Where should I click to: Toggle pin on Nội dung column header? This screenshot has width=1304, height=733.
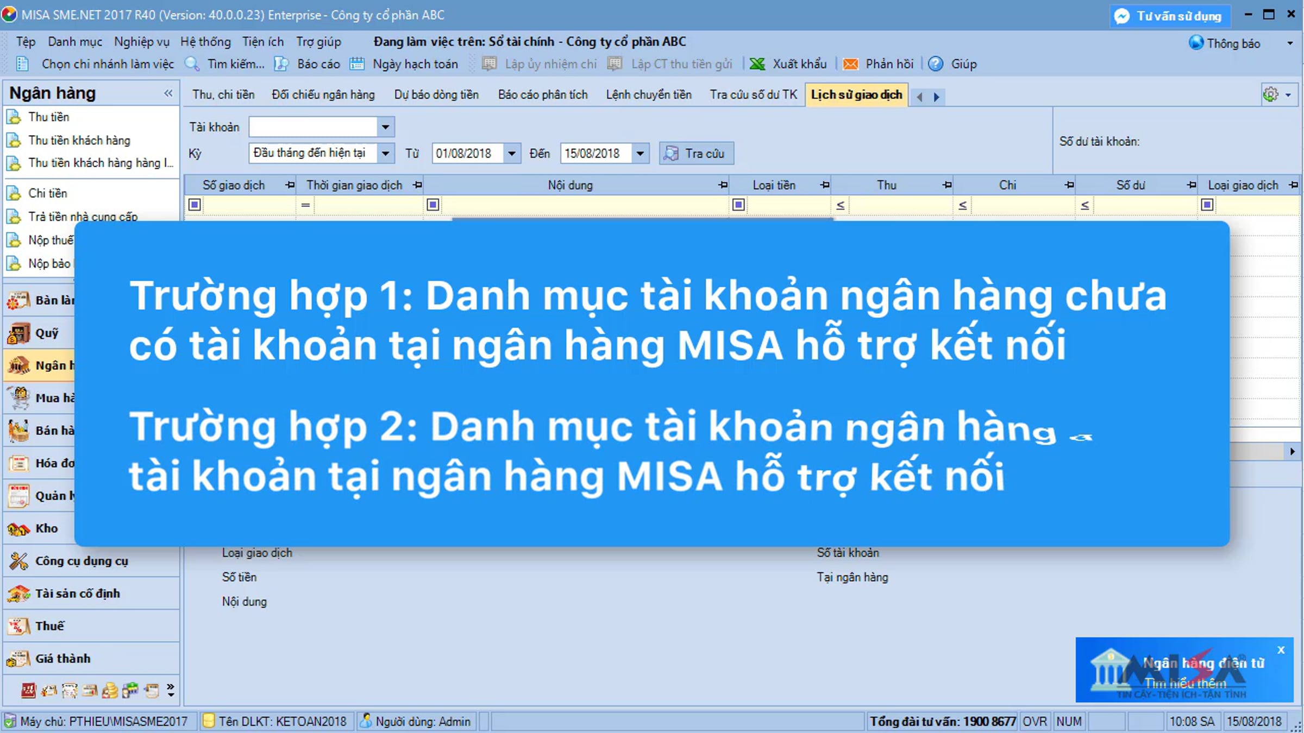coord(723,185)
